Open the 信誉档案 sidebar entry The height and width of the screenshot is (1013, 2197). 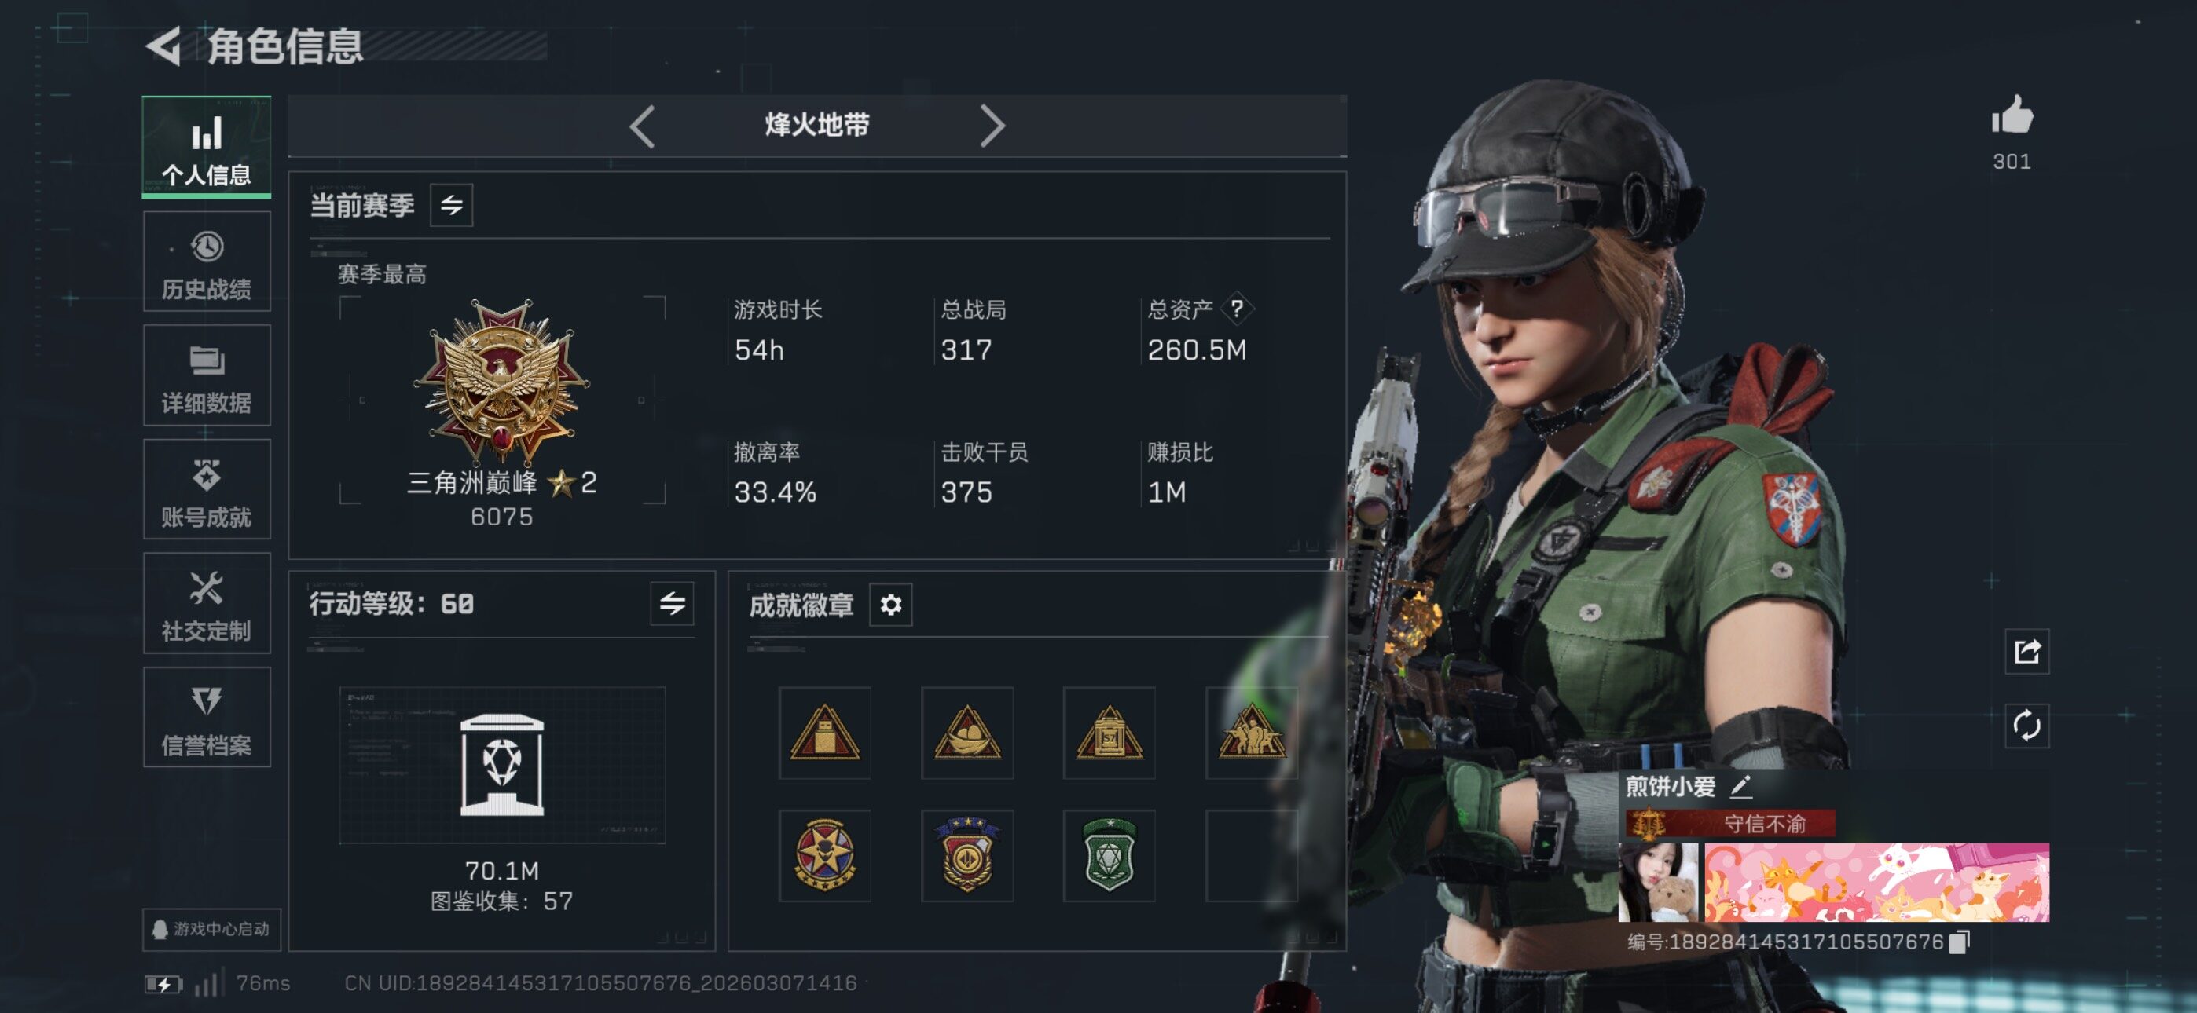click(207, 717)
